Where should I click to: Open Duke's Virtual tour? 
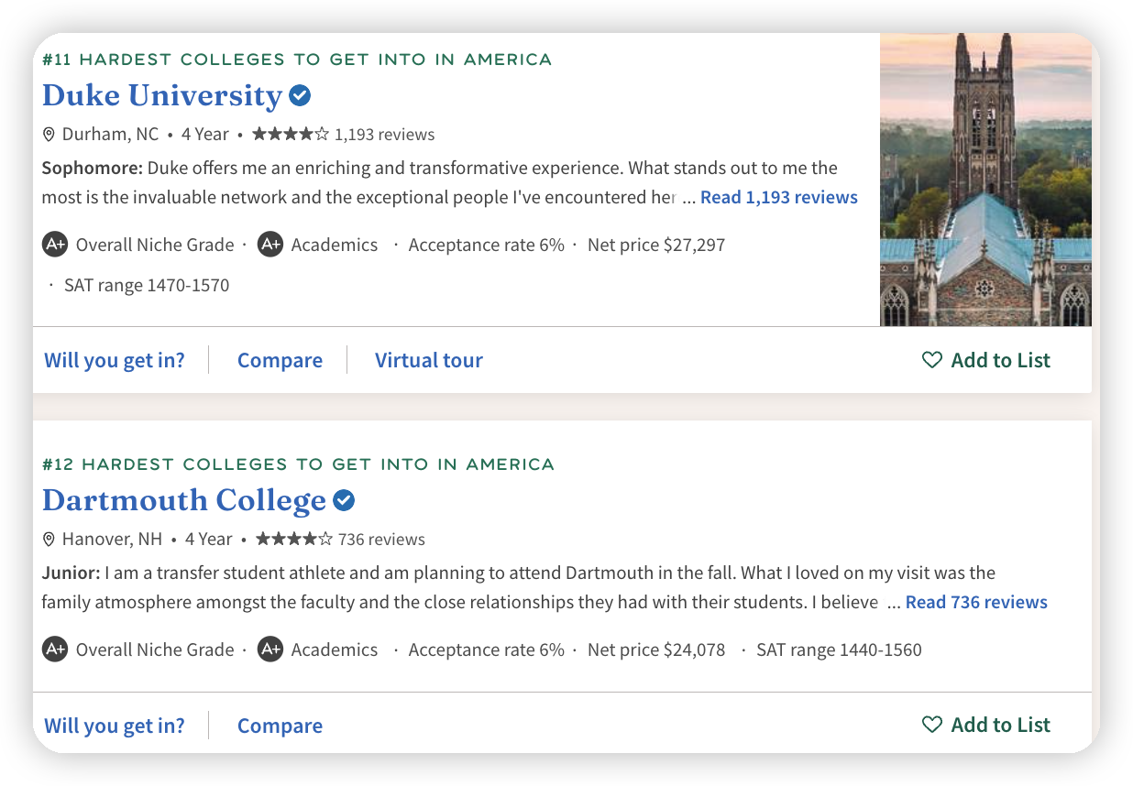click(429, 360)
